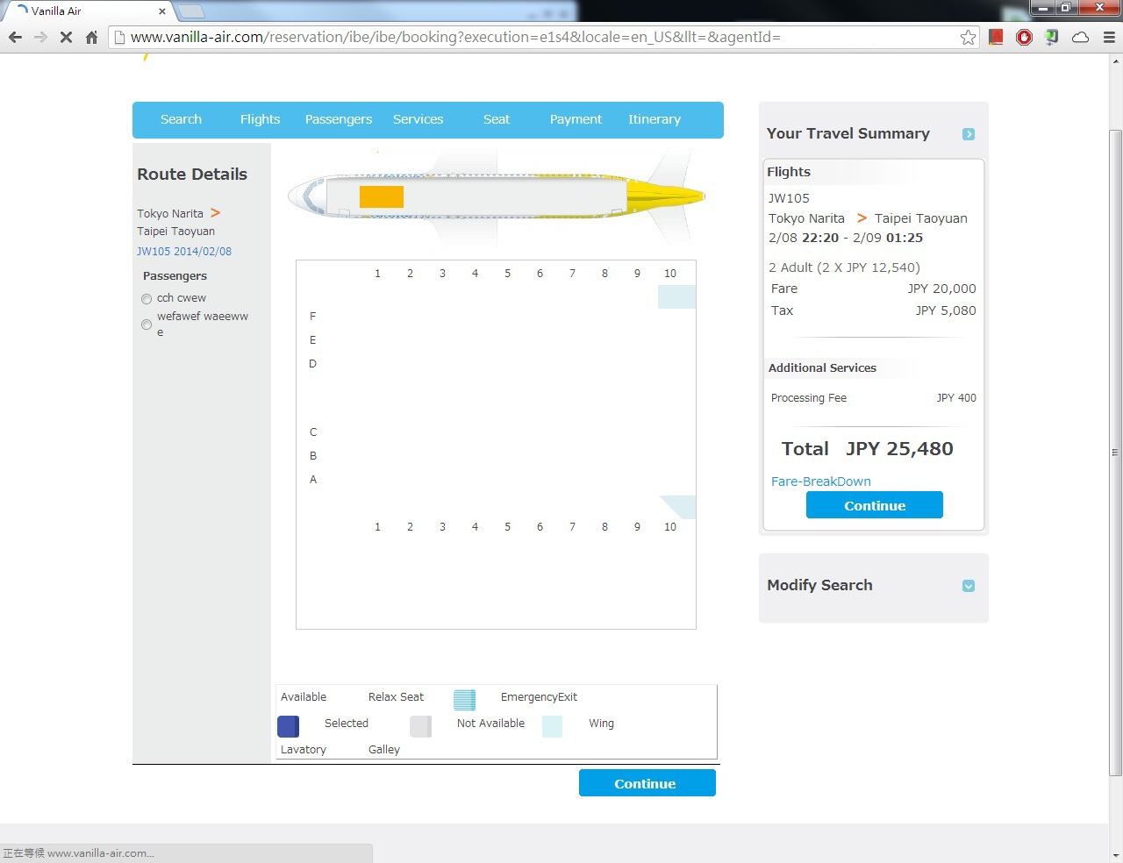Open the Fare-BreakDown link
This screenshot has width=1123, height=863.
821,481
